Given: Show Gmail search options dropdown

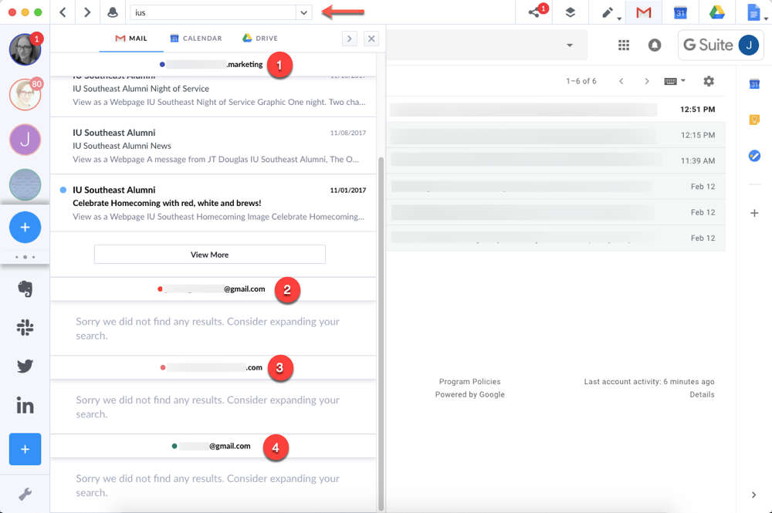Looking at the screenshot, I should [570, 46].
